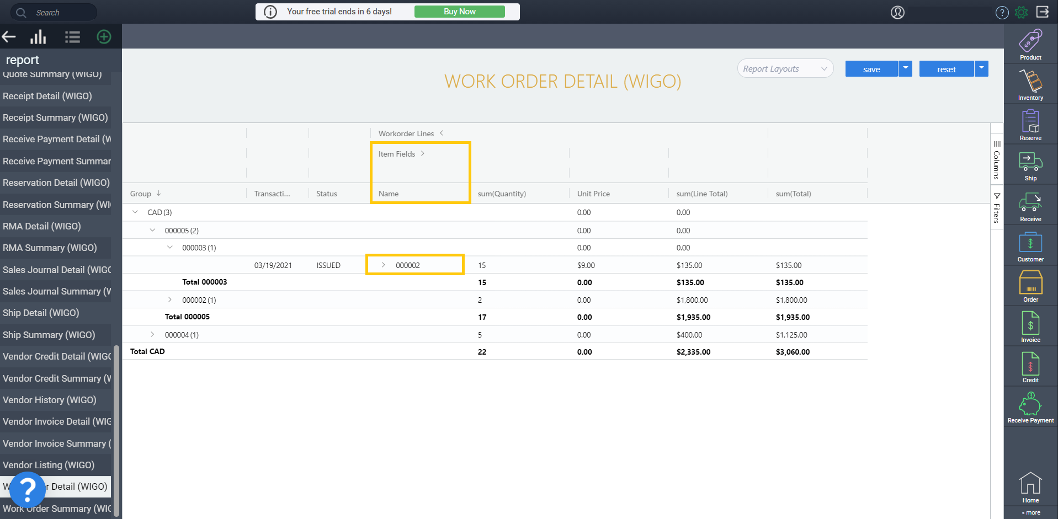Open the Columns side panel

point(996,159)
